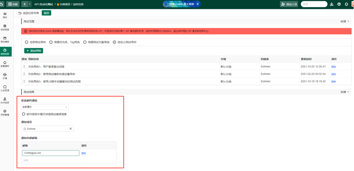Click 示例用例1：用户登录登出流程 row name
Viewport: 354px width, 171px height.
(46, 67)
